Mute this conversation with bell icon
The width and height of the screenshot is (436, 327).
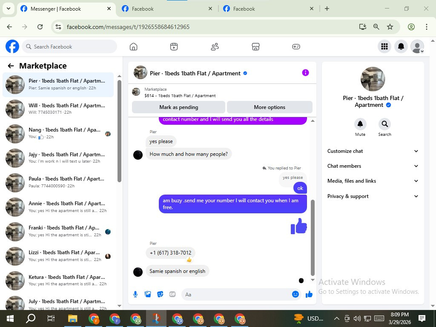pos(360,124)
